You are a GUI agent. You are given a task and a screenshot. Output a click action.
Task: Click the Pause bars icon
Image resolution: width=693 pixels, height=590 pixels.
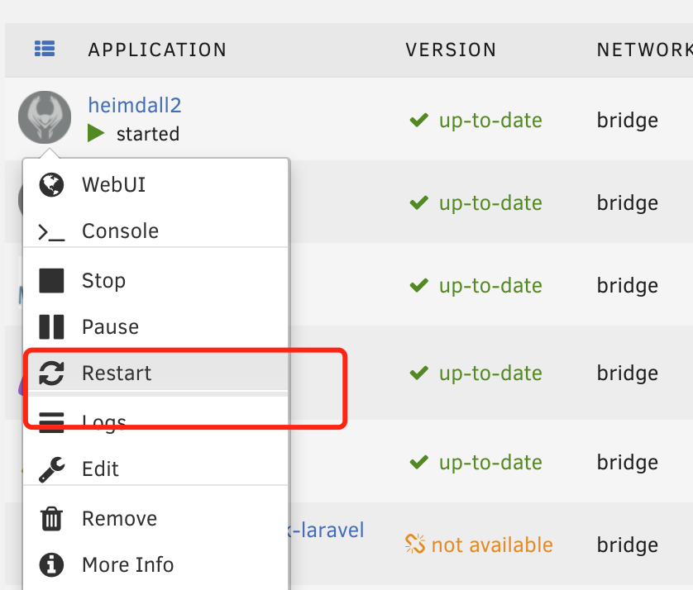(51, 327)
